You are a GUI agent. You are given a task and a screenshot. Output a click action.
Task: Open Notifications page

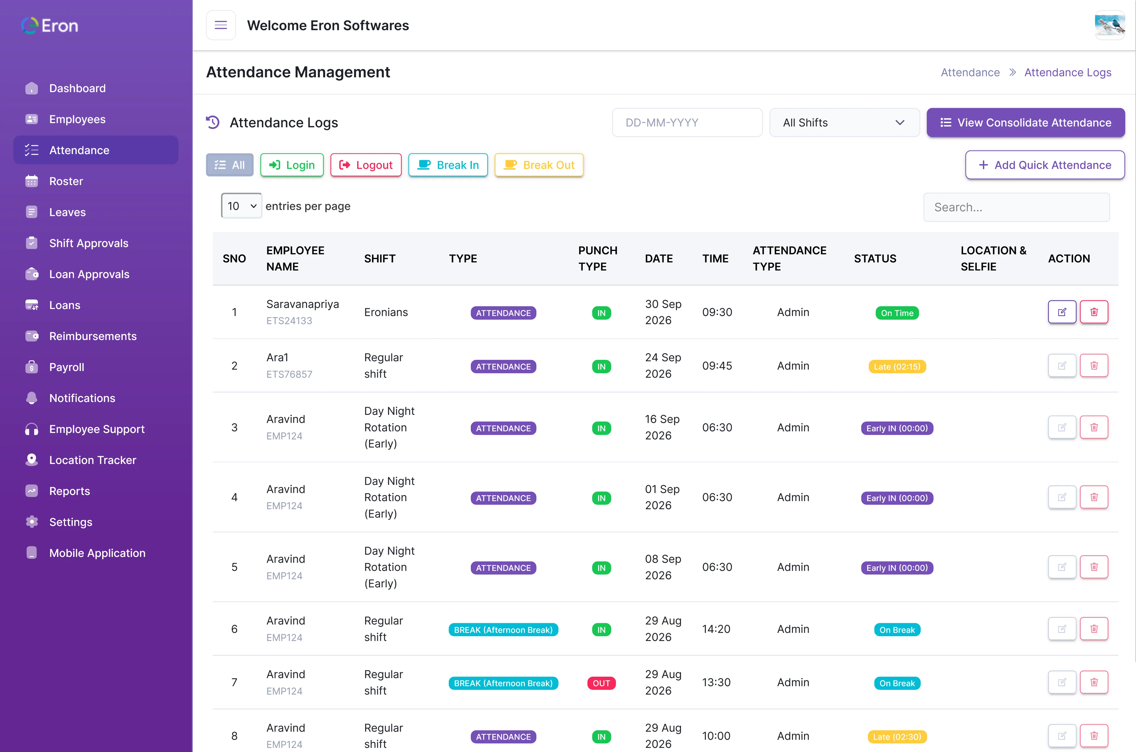tap(96, 398)
